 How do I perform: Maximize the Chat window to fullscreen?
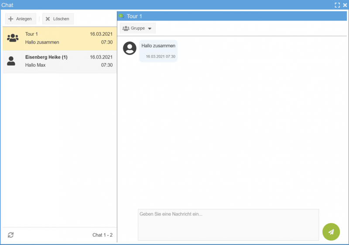point(337,5)
